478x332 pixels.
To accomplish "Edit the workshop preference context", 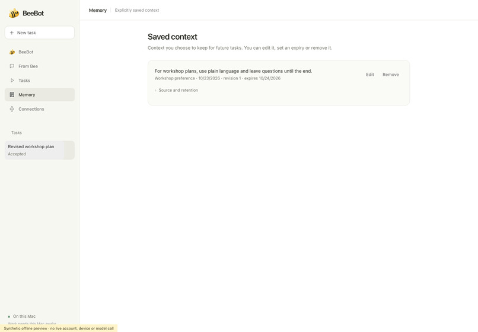I will coord(370,74).
